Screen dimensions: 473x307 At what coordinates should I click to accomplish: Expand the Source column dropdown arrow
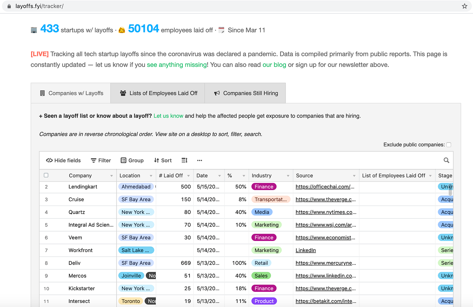354,176
